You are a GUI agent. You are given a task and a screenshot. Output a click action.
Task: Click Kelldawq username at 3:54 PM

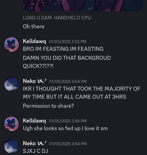tap(34, 121)
